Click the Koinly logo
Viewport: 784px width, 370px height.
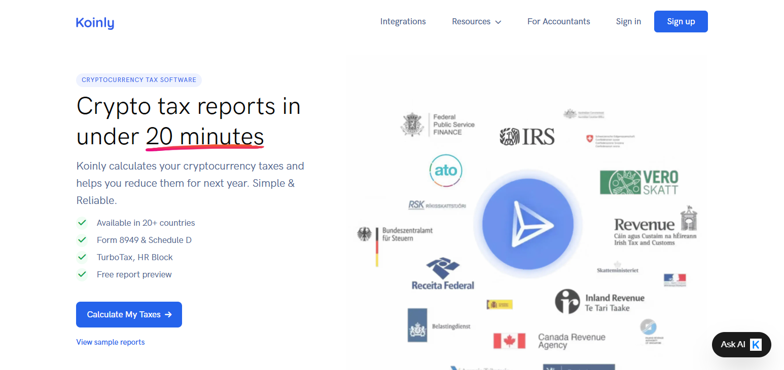tap(95, 23)
